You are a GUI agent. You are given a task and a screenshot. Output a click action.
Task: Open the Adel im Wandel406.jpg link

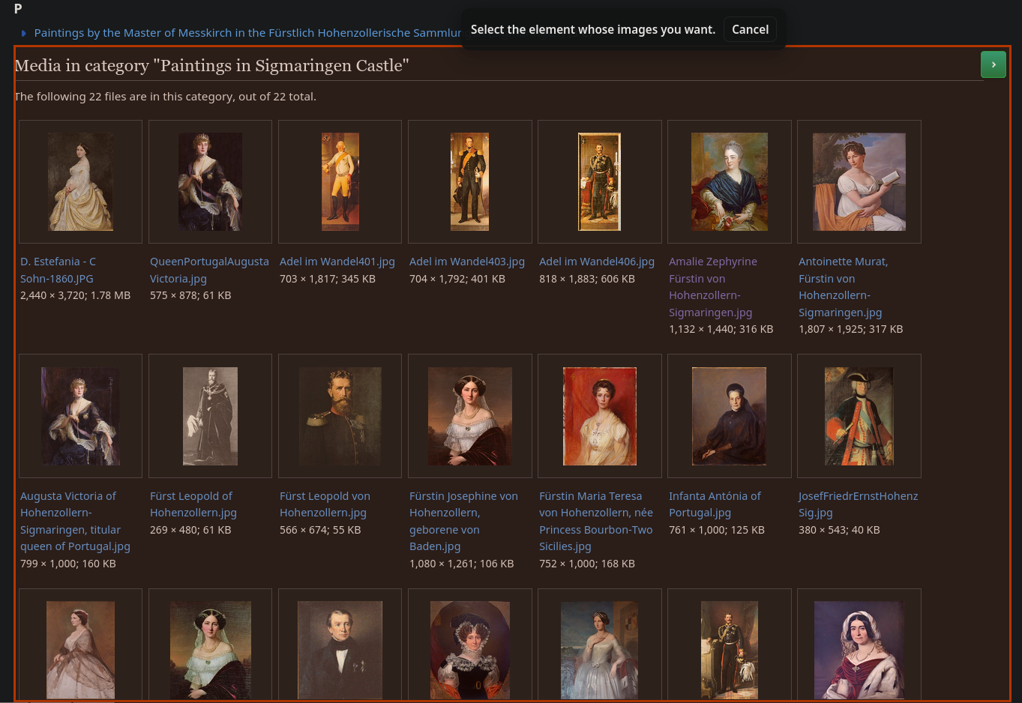(x=596, y=262)
